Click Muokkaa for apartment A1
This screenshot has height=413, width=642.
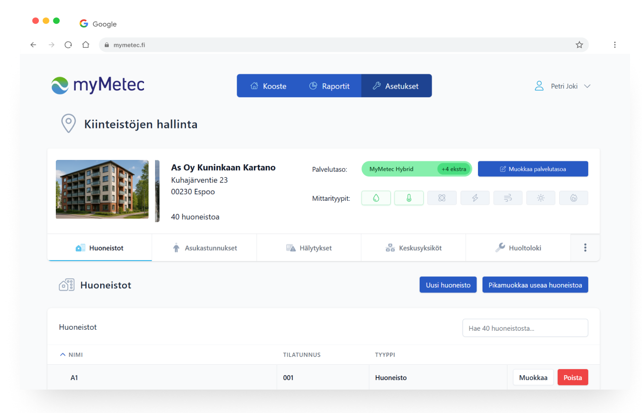tap(533, 378)
